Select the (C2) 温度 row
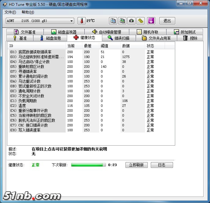 tap(37, 106)
